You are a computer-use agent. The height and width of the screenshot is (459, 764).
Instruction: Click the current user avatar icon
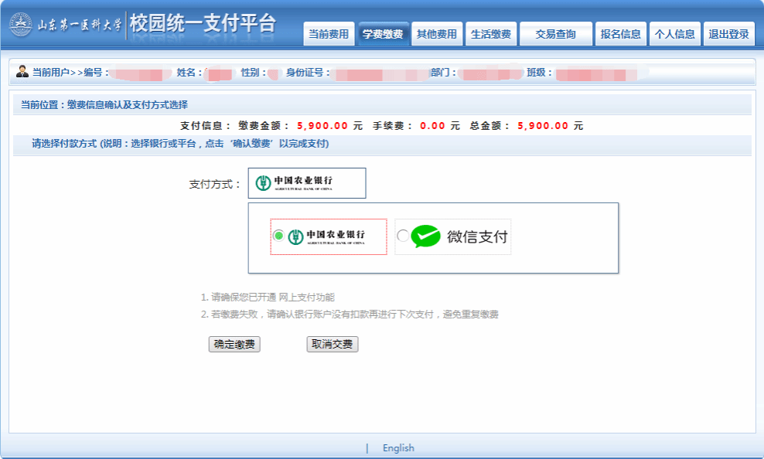point(22,72)
